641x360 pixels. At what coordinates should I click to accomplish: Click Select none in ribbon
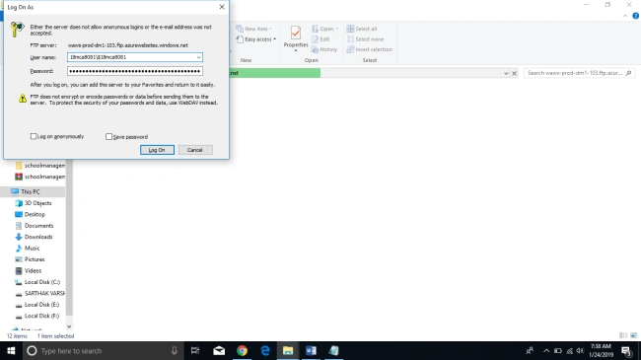(365, 39)
